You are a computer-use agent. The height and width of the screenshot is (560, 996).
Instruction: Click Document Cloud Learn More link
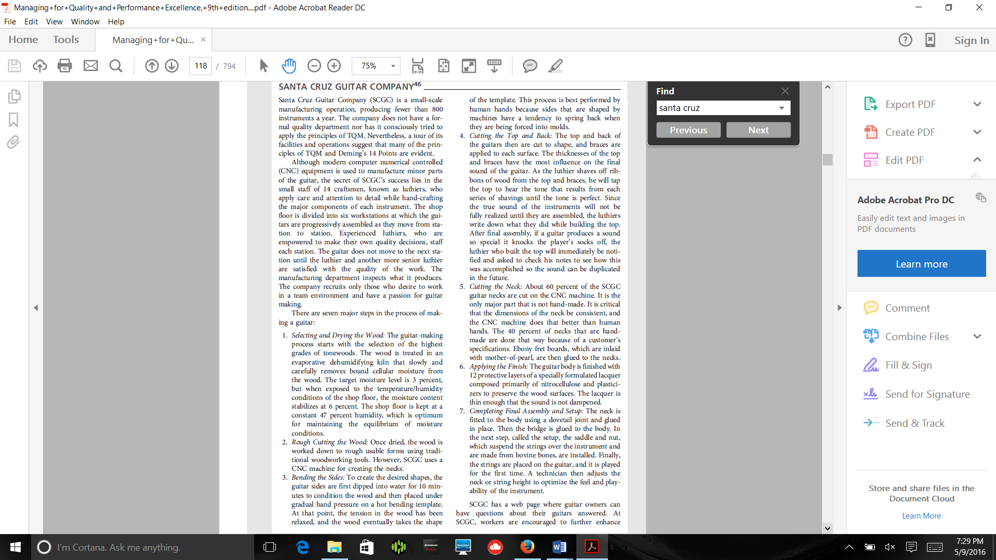pos(921,516)
